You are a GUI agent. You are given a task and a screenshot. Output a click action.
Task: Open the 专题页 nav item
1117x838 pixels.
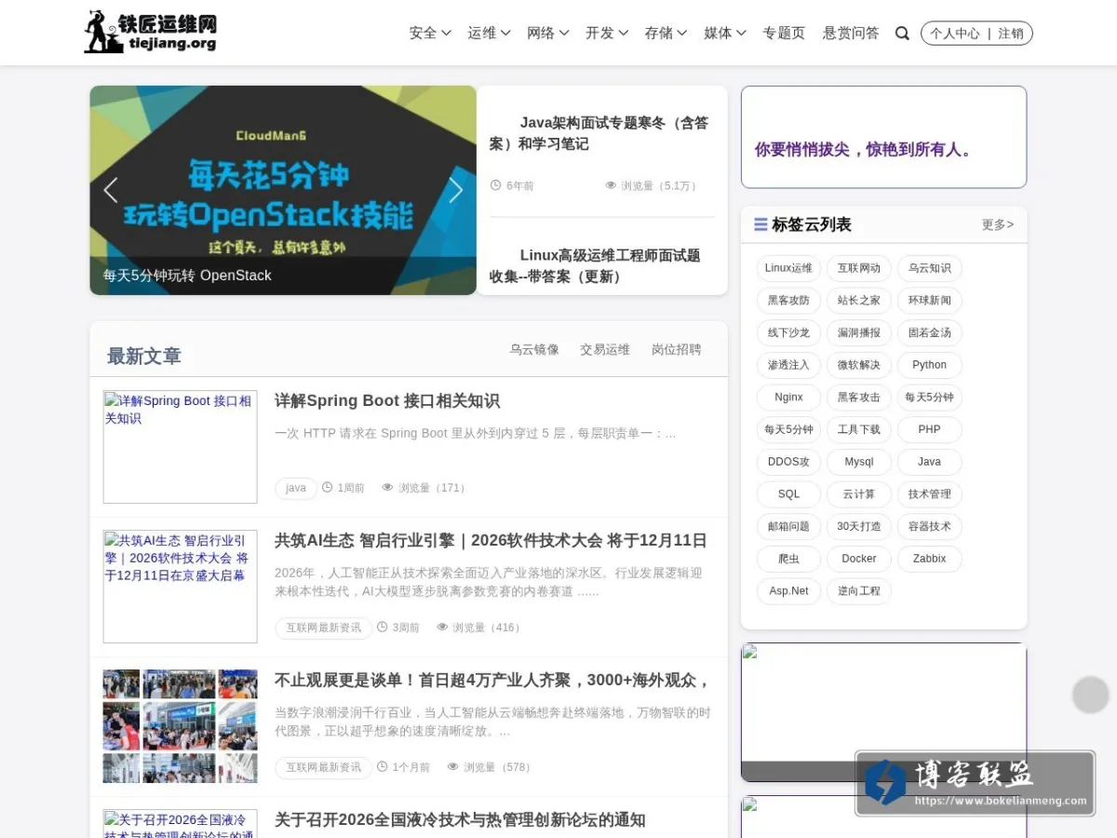point(784,33)
